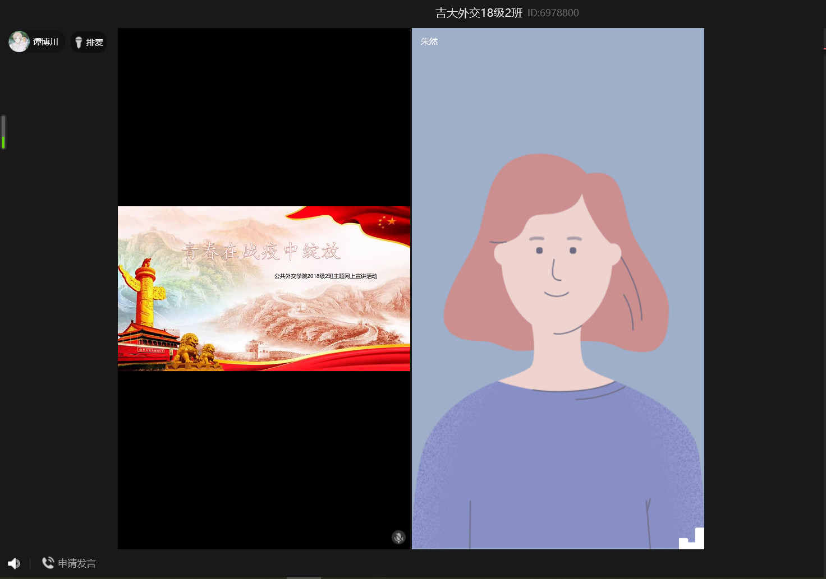Click the speaker volume icon
The width and height of the screenshot is (826, 579).
click(x=14, y=564)
